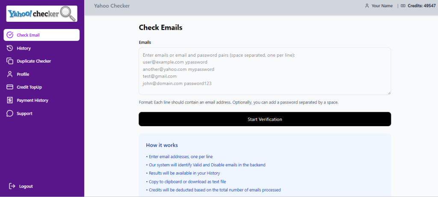
Task: Click the Credit TopUp card icon
Action: pos(10,87)
